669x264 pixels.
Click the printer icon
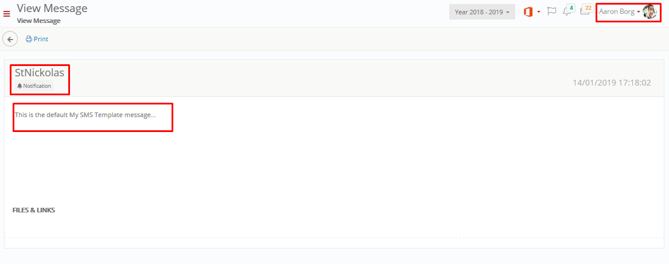point(29,40)
